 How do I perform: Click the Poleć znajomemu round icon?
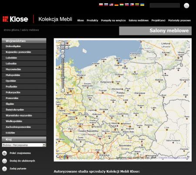pos(4,153)
